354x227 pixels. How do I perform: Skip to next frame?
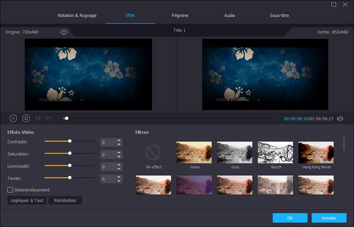pos(48,118)
